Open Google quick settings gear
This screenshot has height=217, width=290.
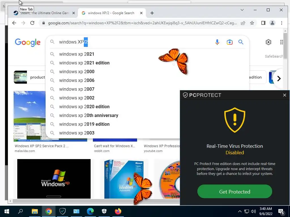268,42
